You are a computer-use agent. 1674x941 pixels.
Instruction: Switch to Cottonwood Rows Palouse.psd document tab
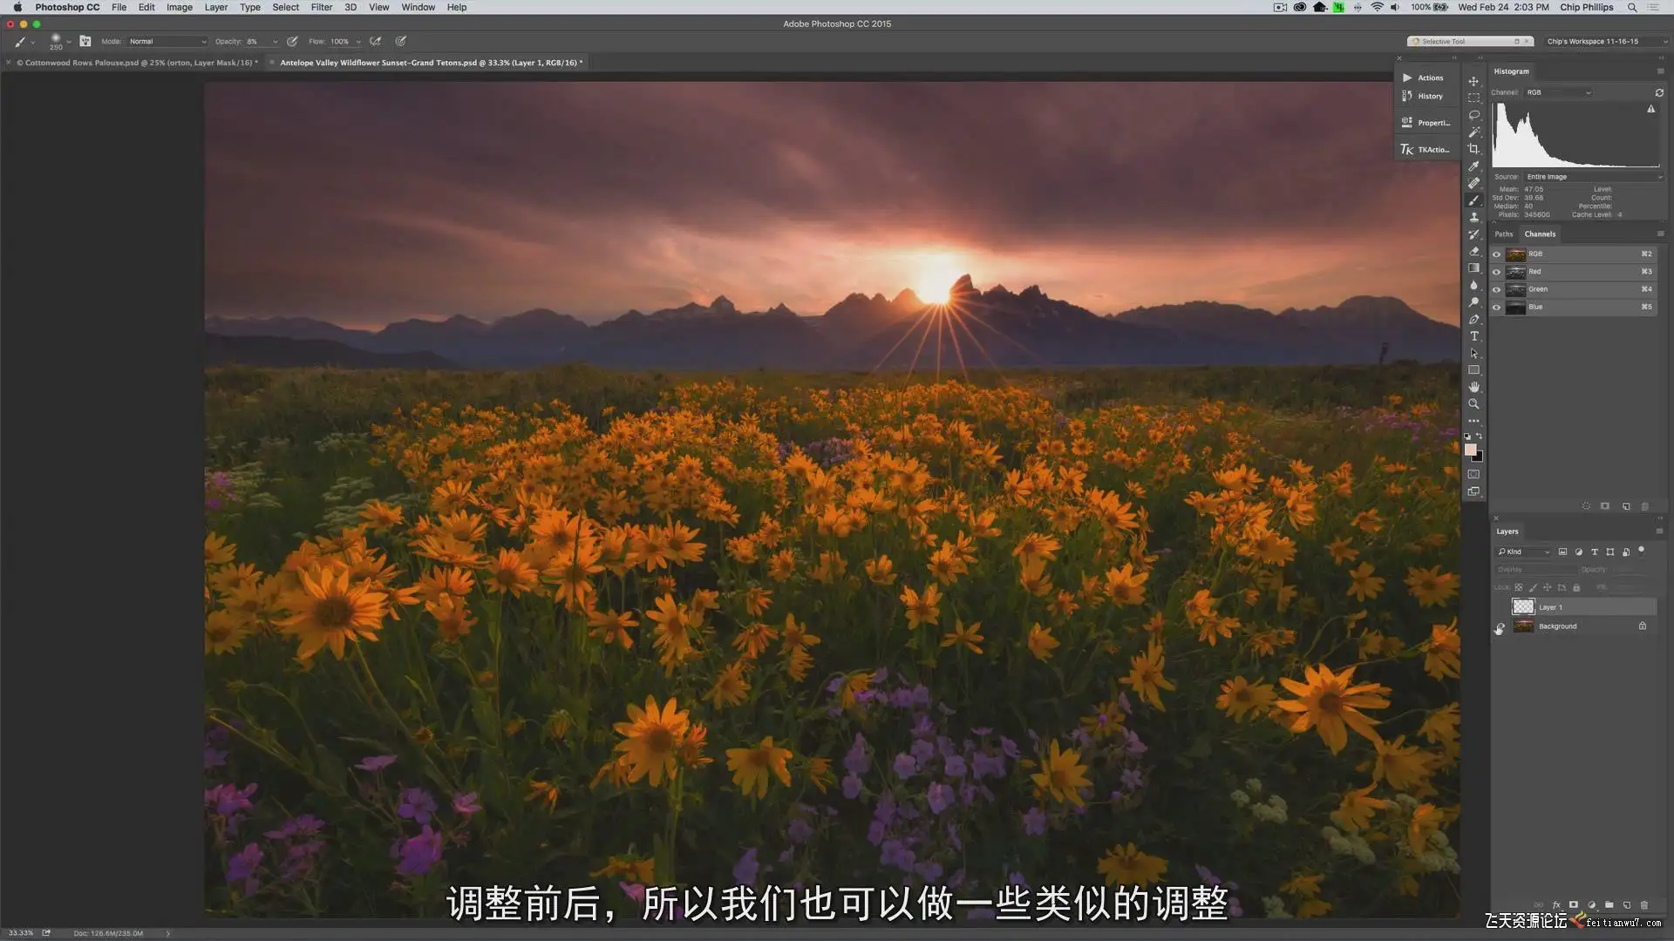(139, 63)
